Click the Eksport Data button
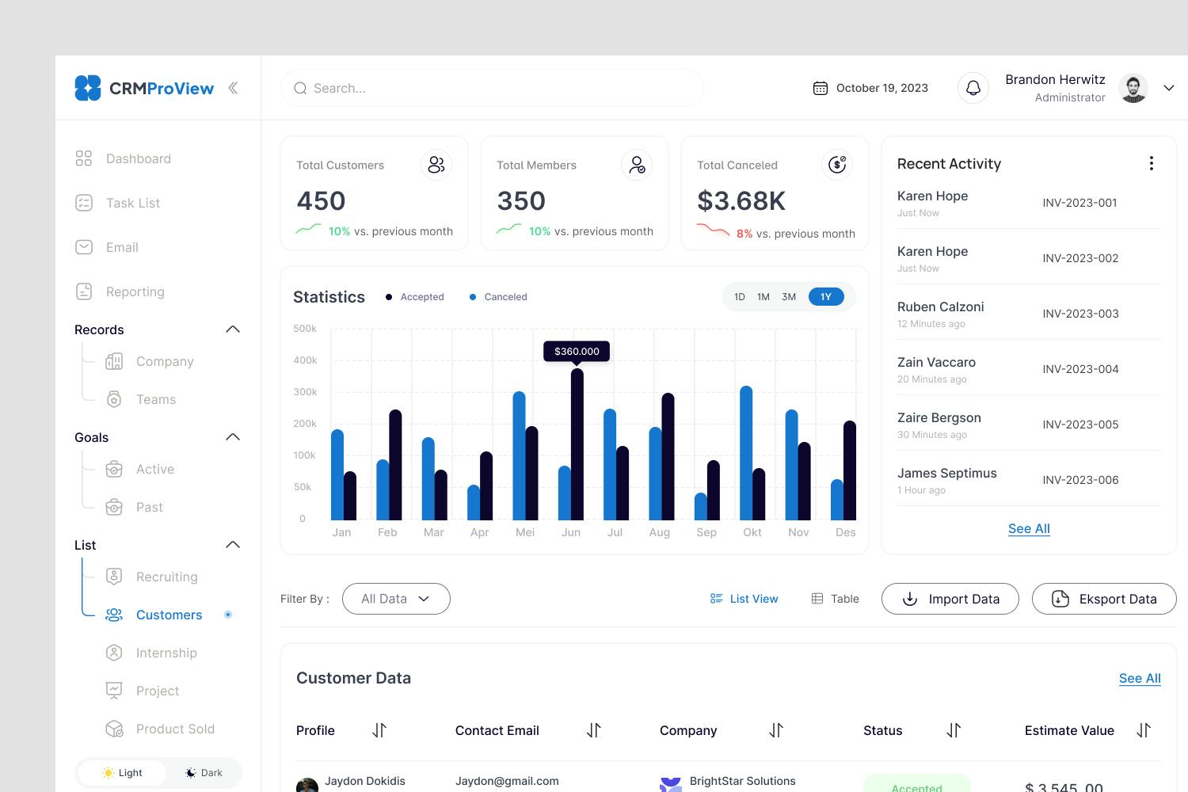This screenshot has width=1188, height=792. (1104, 599)
